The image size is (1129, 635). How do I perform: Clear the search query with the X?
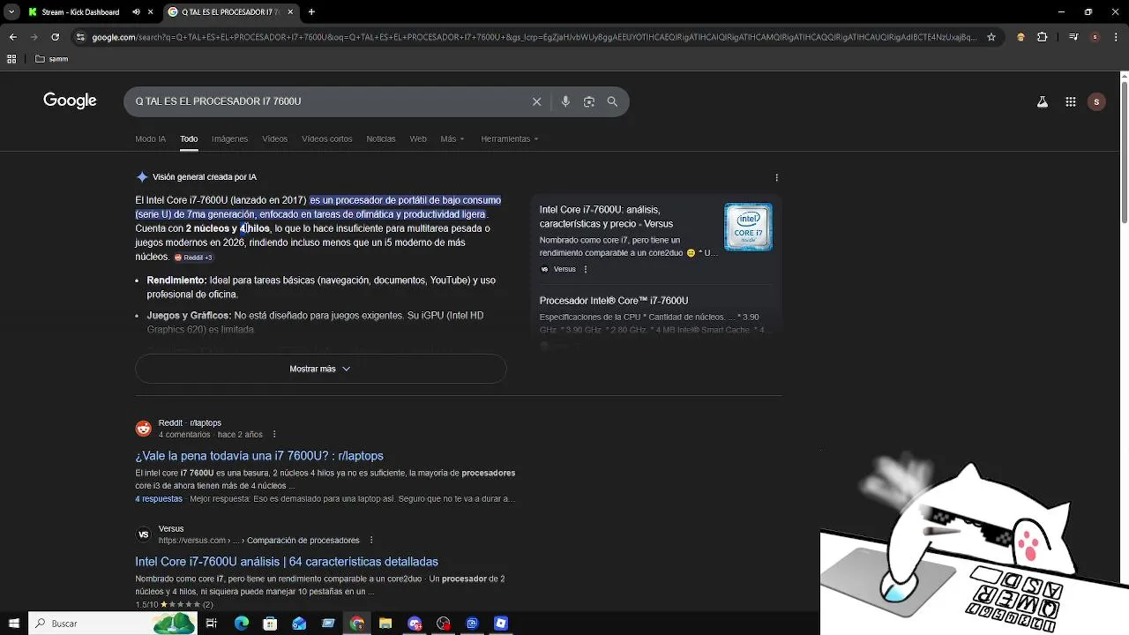click(536, 101)
